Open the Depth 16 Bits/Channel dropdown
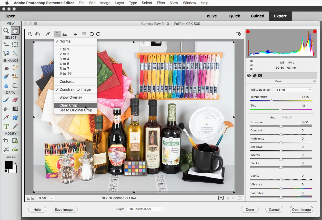This screenshot has width=322, height=220. (146, 209)
